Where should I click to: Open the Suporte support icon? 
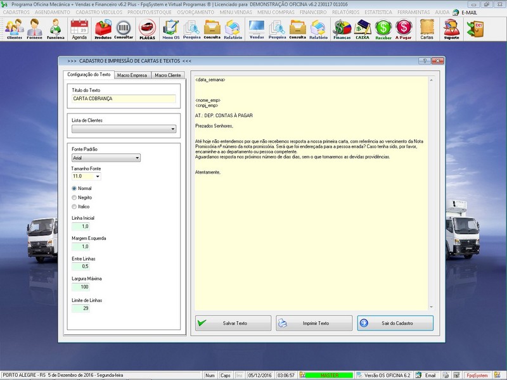[x=451, y=29]
